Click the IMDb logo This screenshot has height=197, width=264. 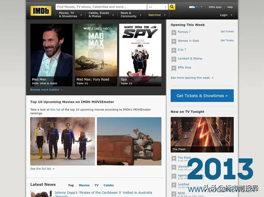pos(41,11)
